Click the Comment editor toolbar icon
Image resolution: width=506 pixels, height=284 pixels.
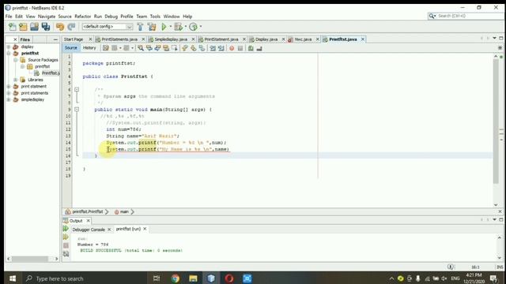(x=251, y=48)
